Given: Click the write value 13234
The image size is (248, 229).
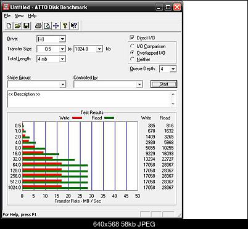Looking at the screenshot, I should pos(149,159).
